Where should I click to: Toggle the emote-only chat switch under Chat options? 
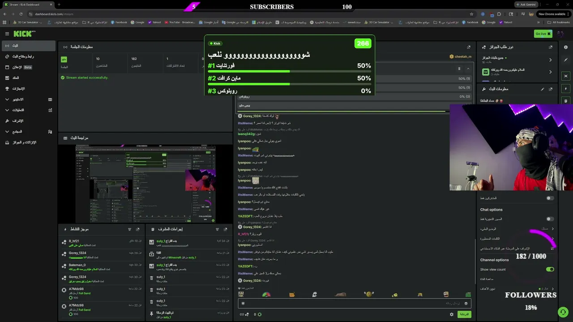point(550,219)
